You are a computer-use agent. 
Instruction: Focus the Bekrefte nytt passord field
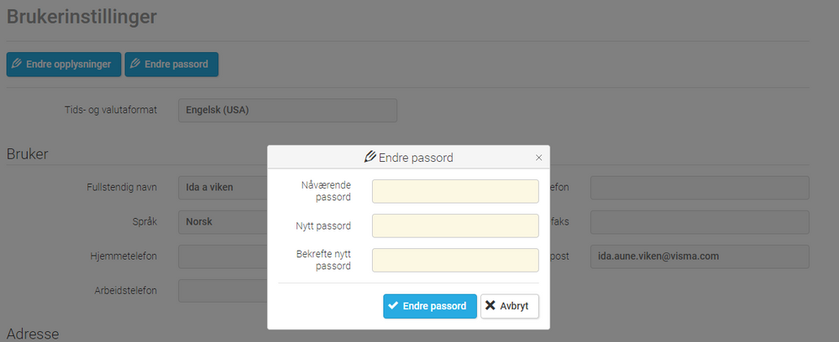(x=455, y=260)
